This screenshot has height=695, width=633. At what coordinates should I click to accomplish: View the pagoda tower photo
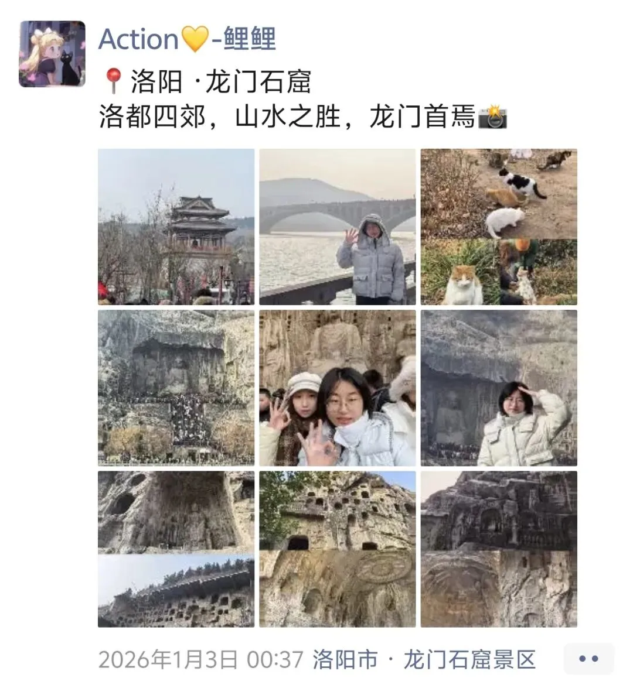(176, 227)
